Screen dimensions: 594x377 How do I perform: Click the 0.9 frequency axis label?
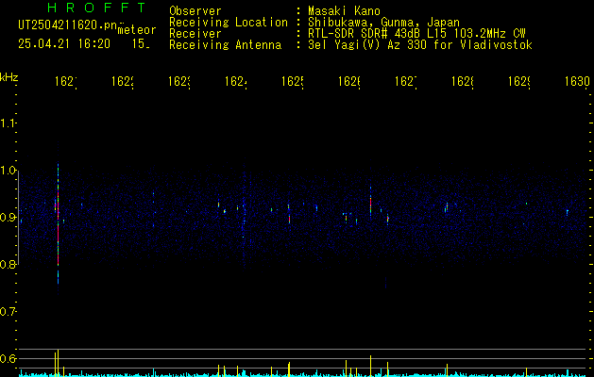[8, 218]
